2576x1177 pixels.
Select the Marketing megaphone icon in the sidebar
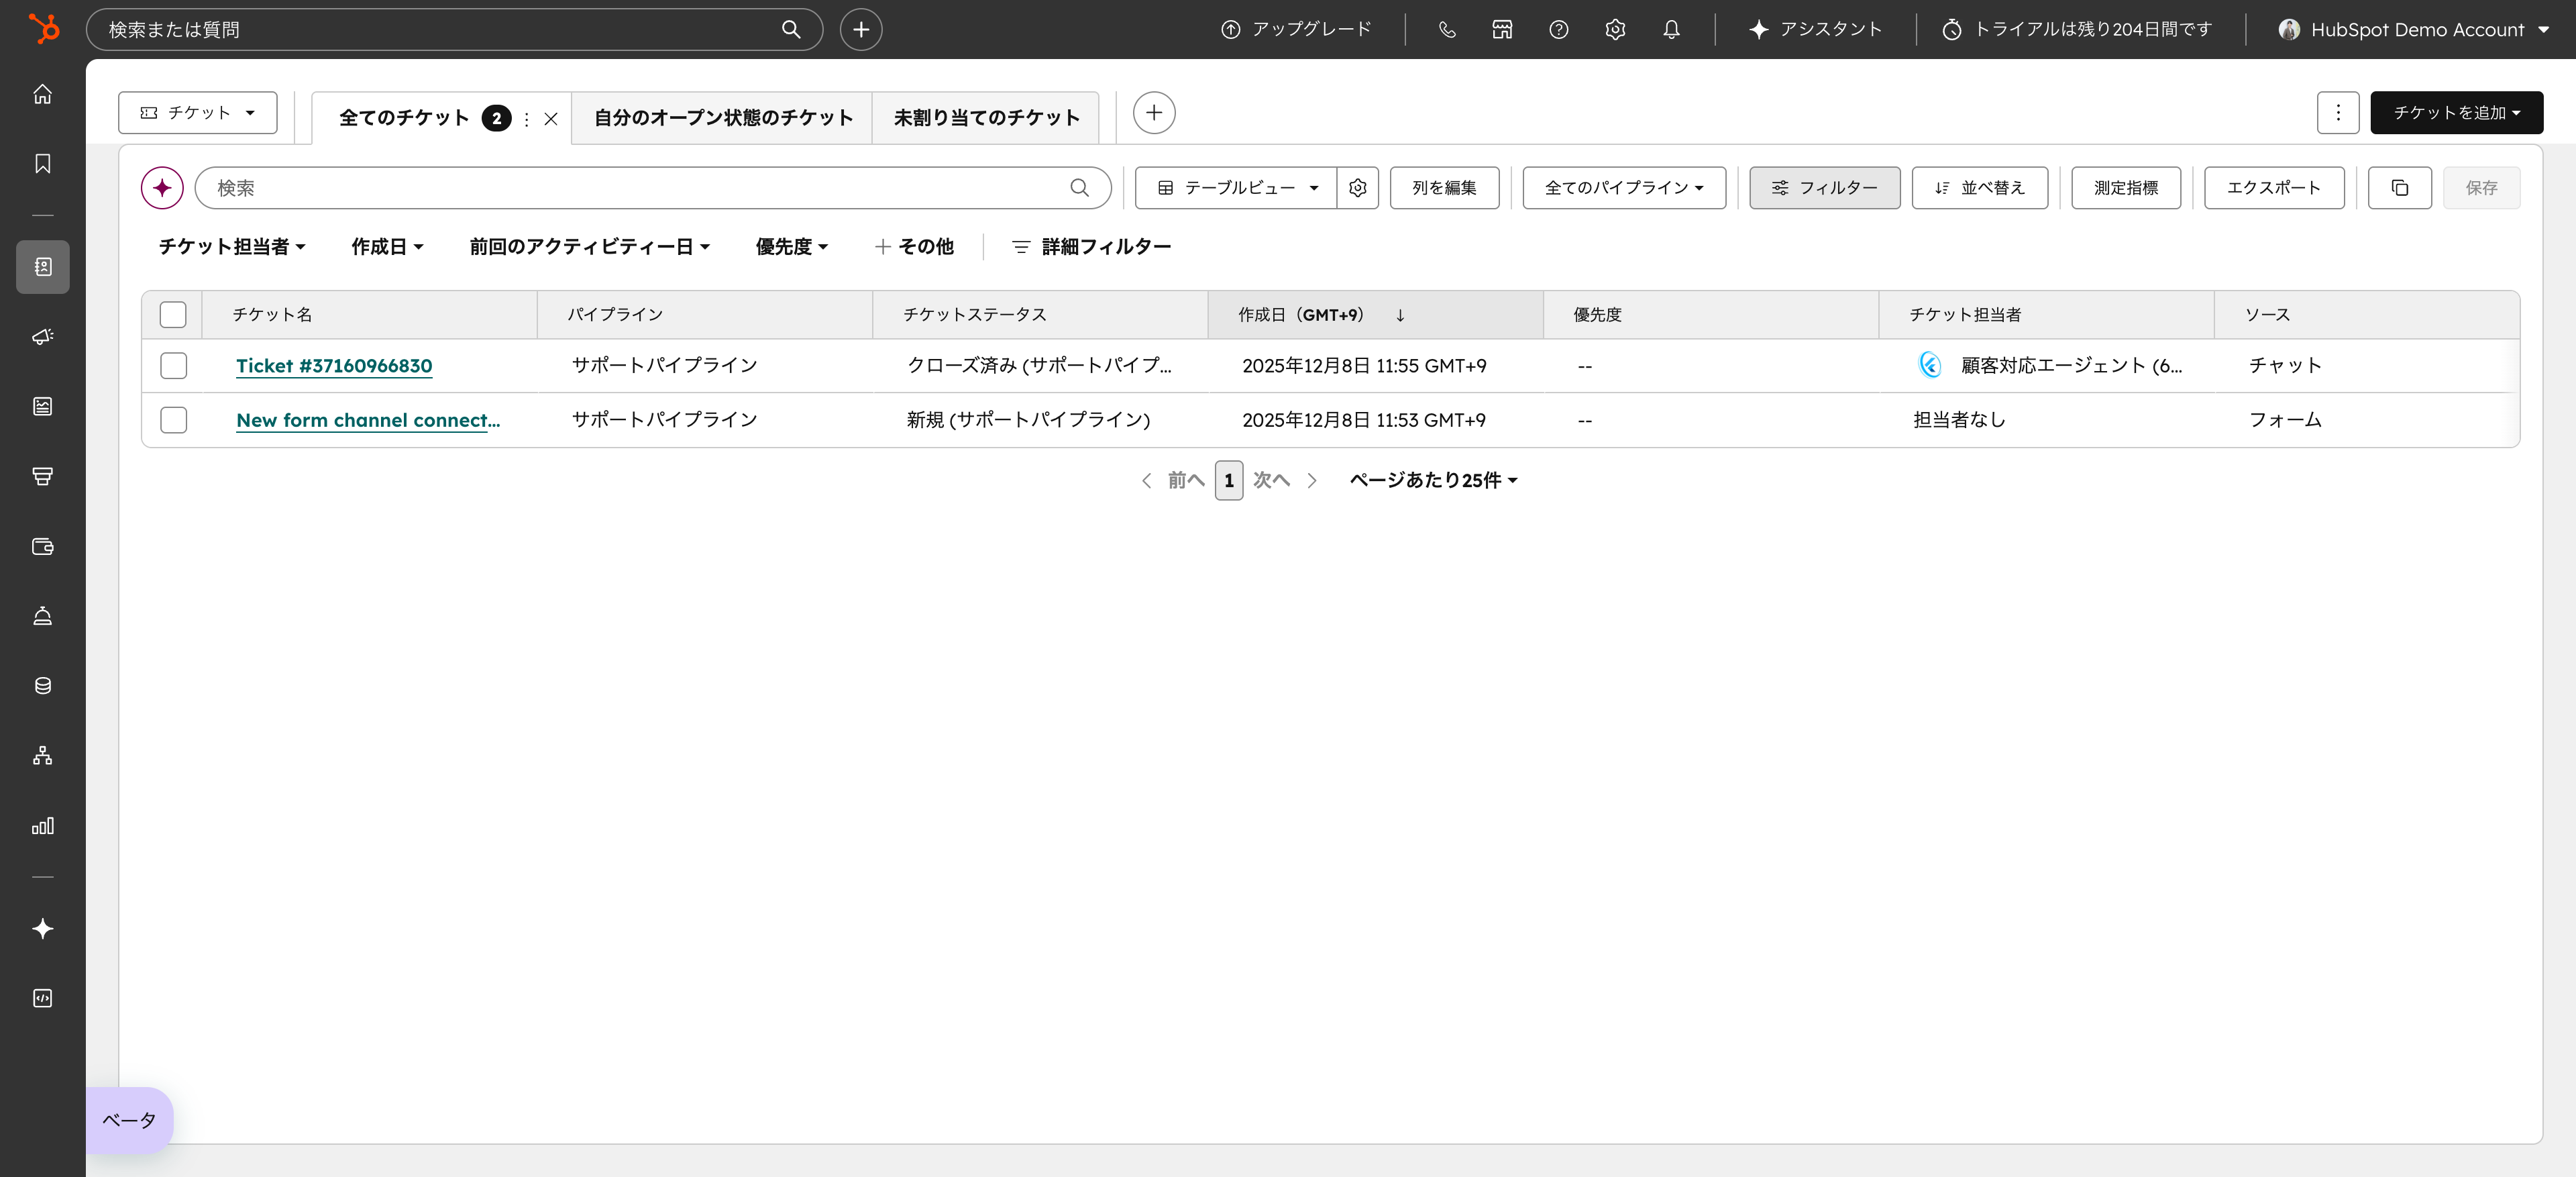[42, 337]
